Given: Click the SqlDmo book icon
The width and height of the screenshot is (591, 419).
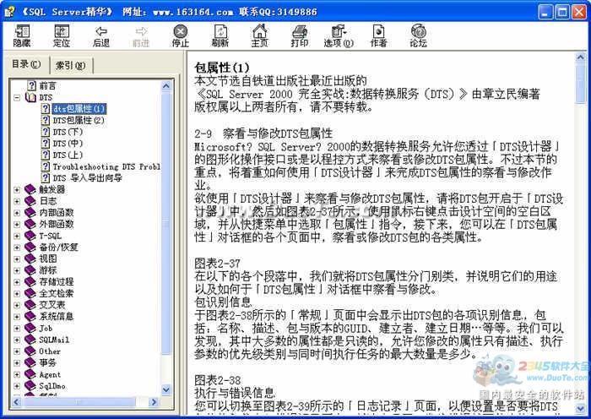Looking at the screenshot, I should pos(30,386).
